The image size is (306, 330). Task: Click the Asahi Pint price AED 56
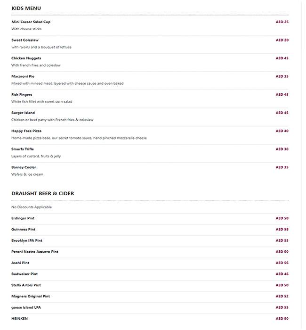tap(282, 263)
